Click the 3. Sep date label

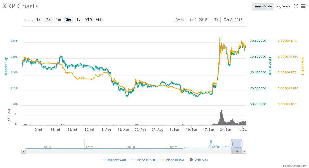pyautogui.click(x=174, y=130)
